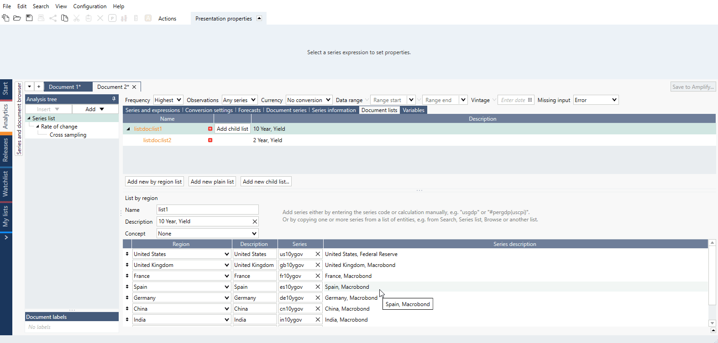Click the duplicate pages toolbar icon
Screen dimensions: 718x343
click(65, 18)
